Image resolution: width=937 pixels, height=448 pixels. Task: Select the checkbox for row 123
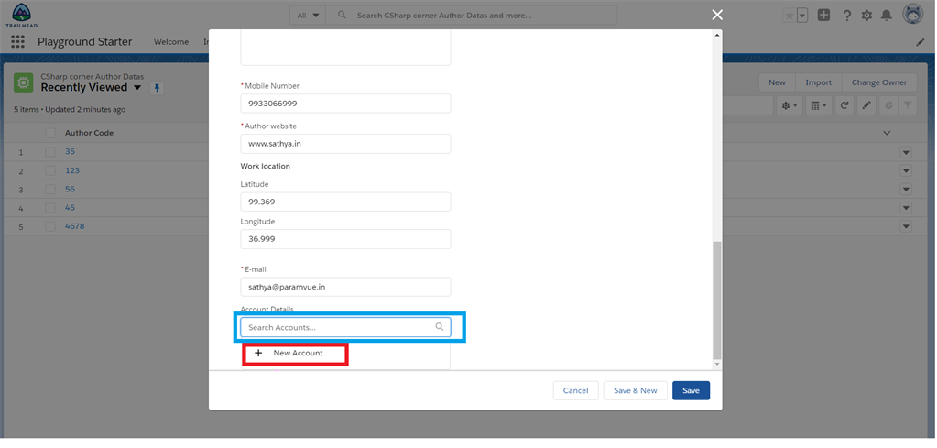pyautogui.click(x=50, y=170)
